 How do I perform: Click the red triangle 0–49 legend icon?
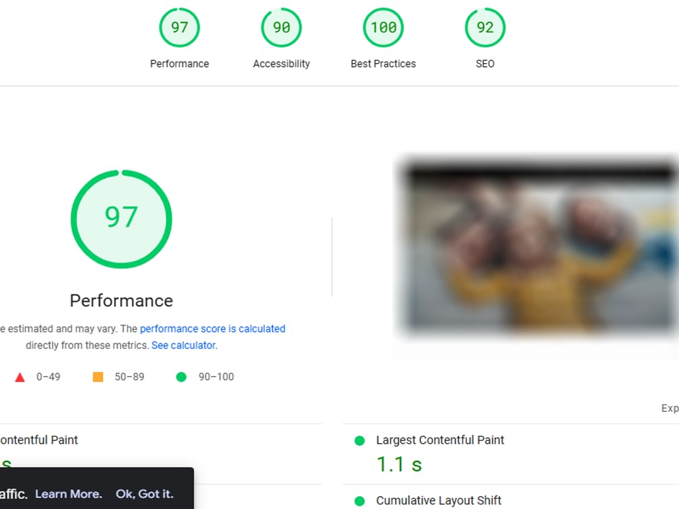pos(20,377)
